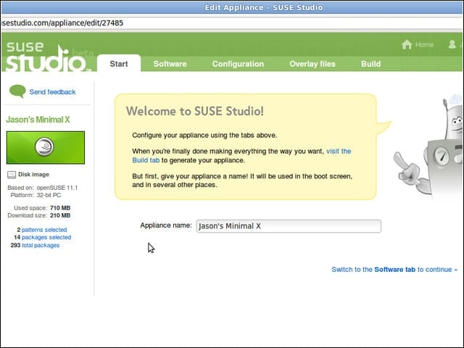Open the Configuration tab
Screen dimensions: 464x348
[x=238, y=64]
